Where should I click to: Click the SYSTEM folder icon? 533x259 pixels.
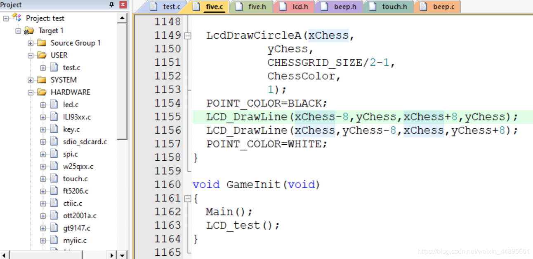pos(41,80)
